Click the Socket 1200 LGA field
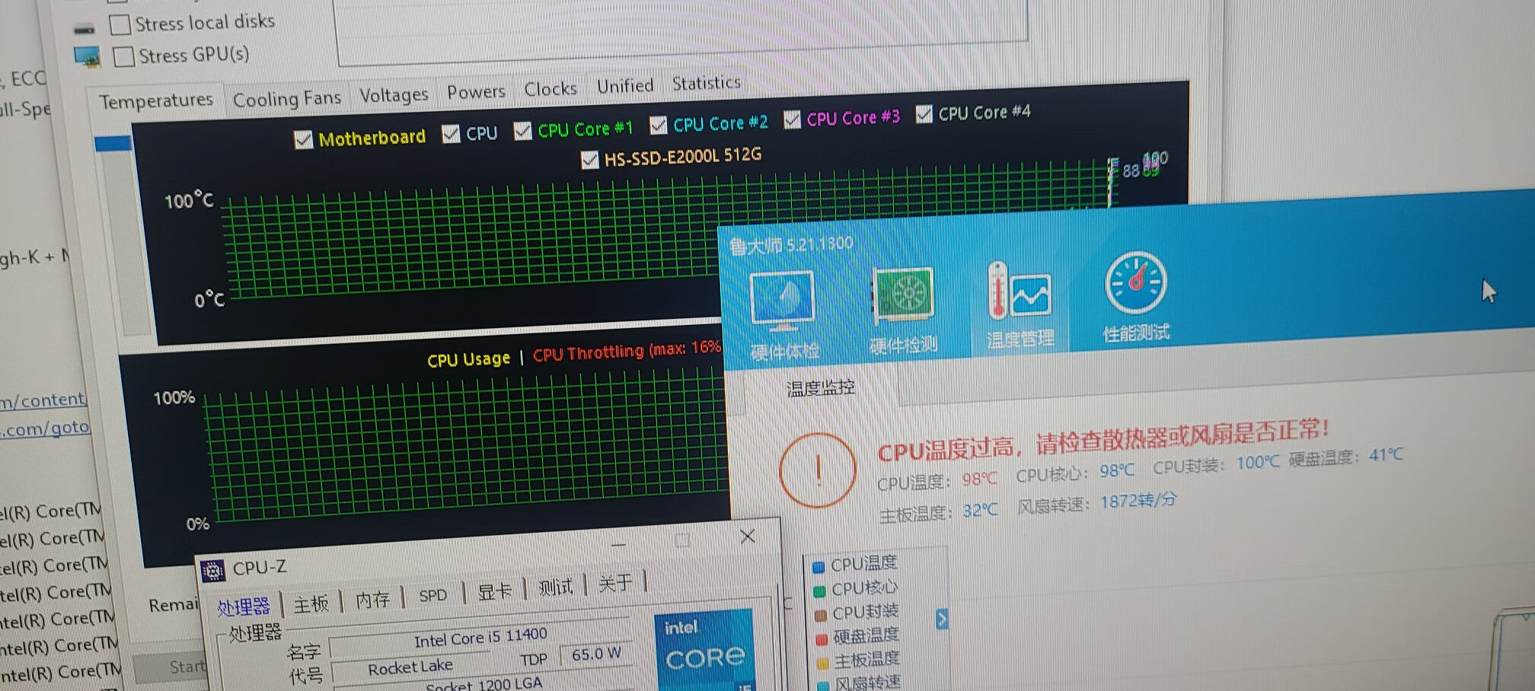 pos(484,685)
